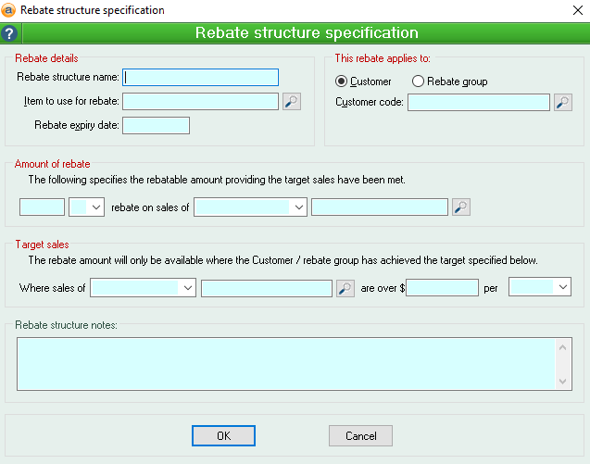This screenshot has height=464, width=590.
Task: Click the application icon in title bar
Action: [x=9, y=10]
